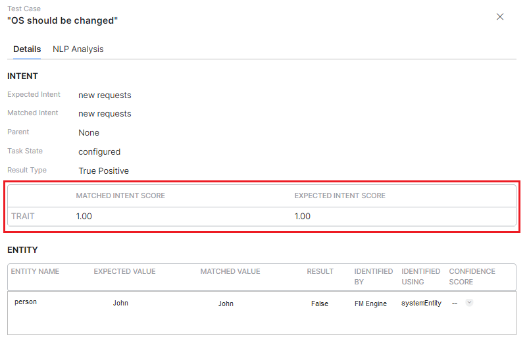Click the IDENTIFIED USING column header

coord(420,277)
